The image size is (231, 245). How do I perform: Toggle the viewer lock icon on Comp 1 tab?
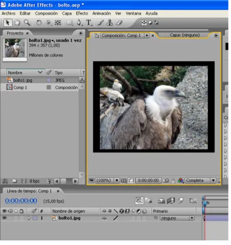tap(97, 35)
